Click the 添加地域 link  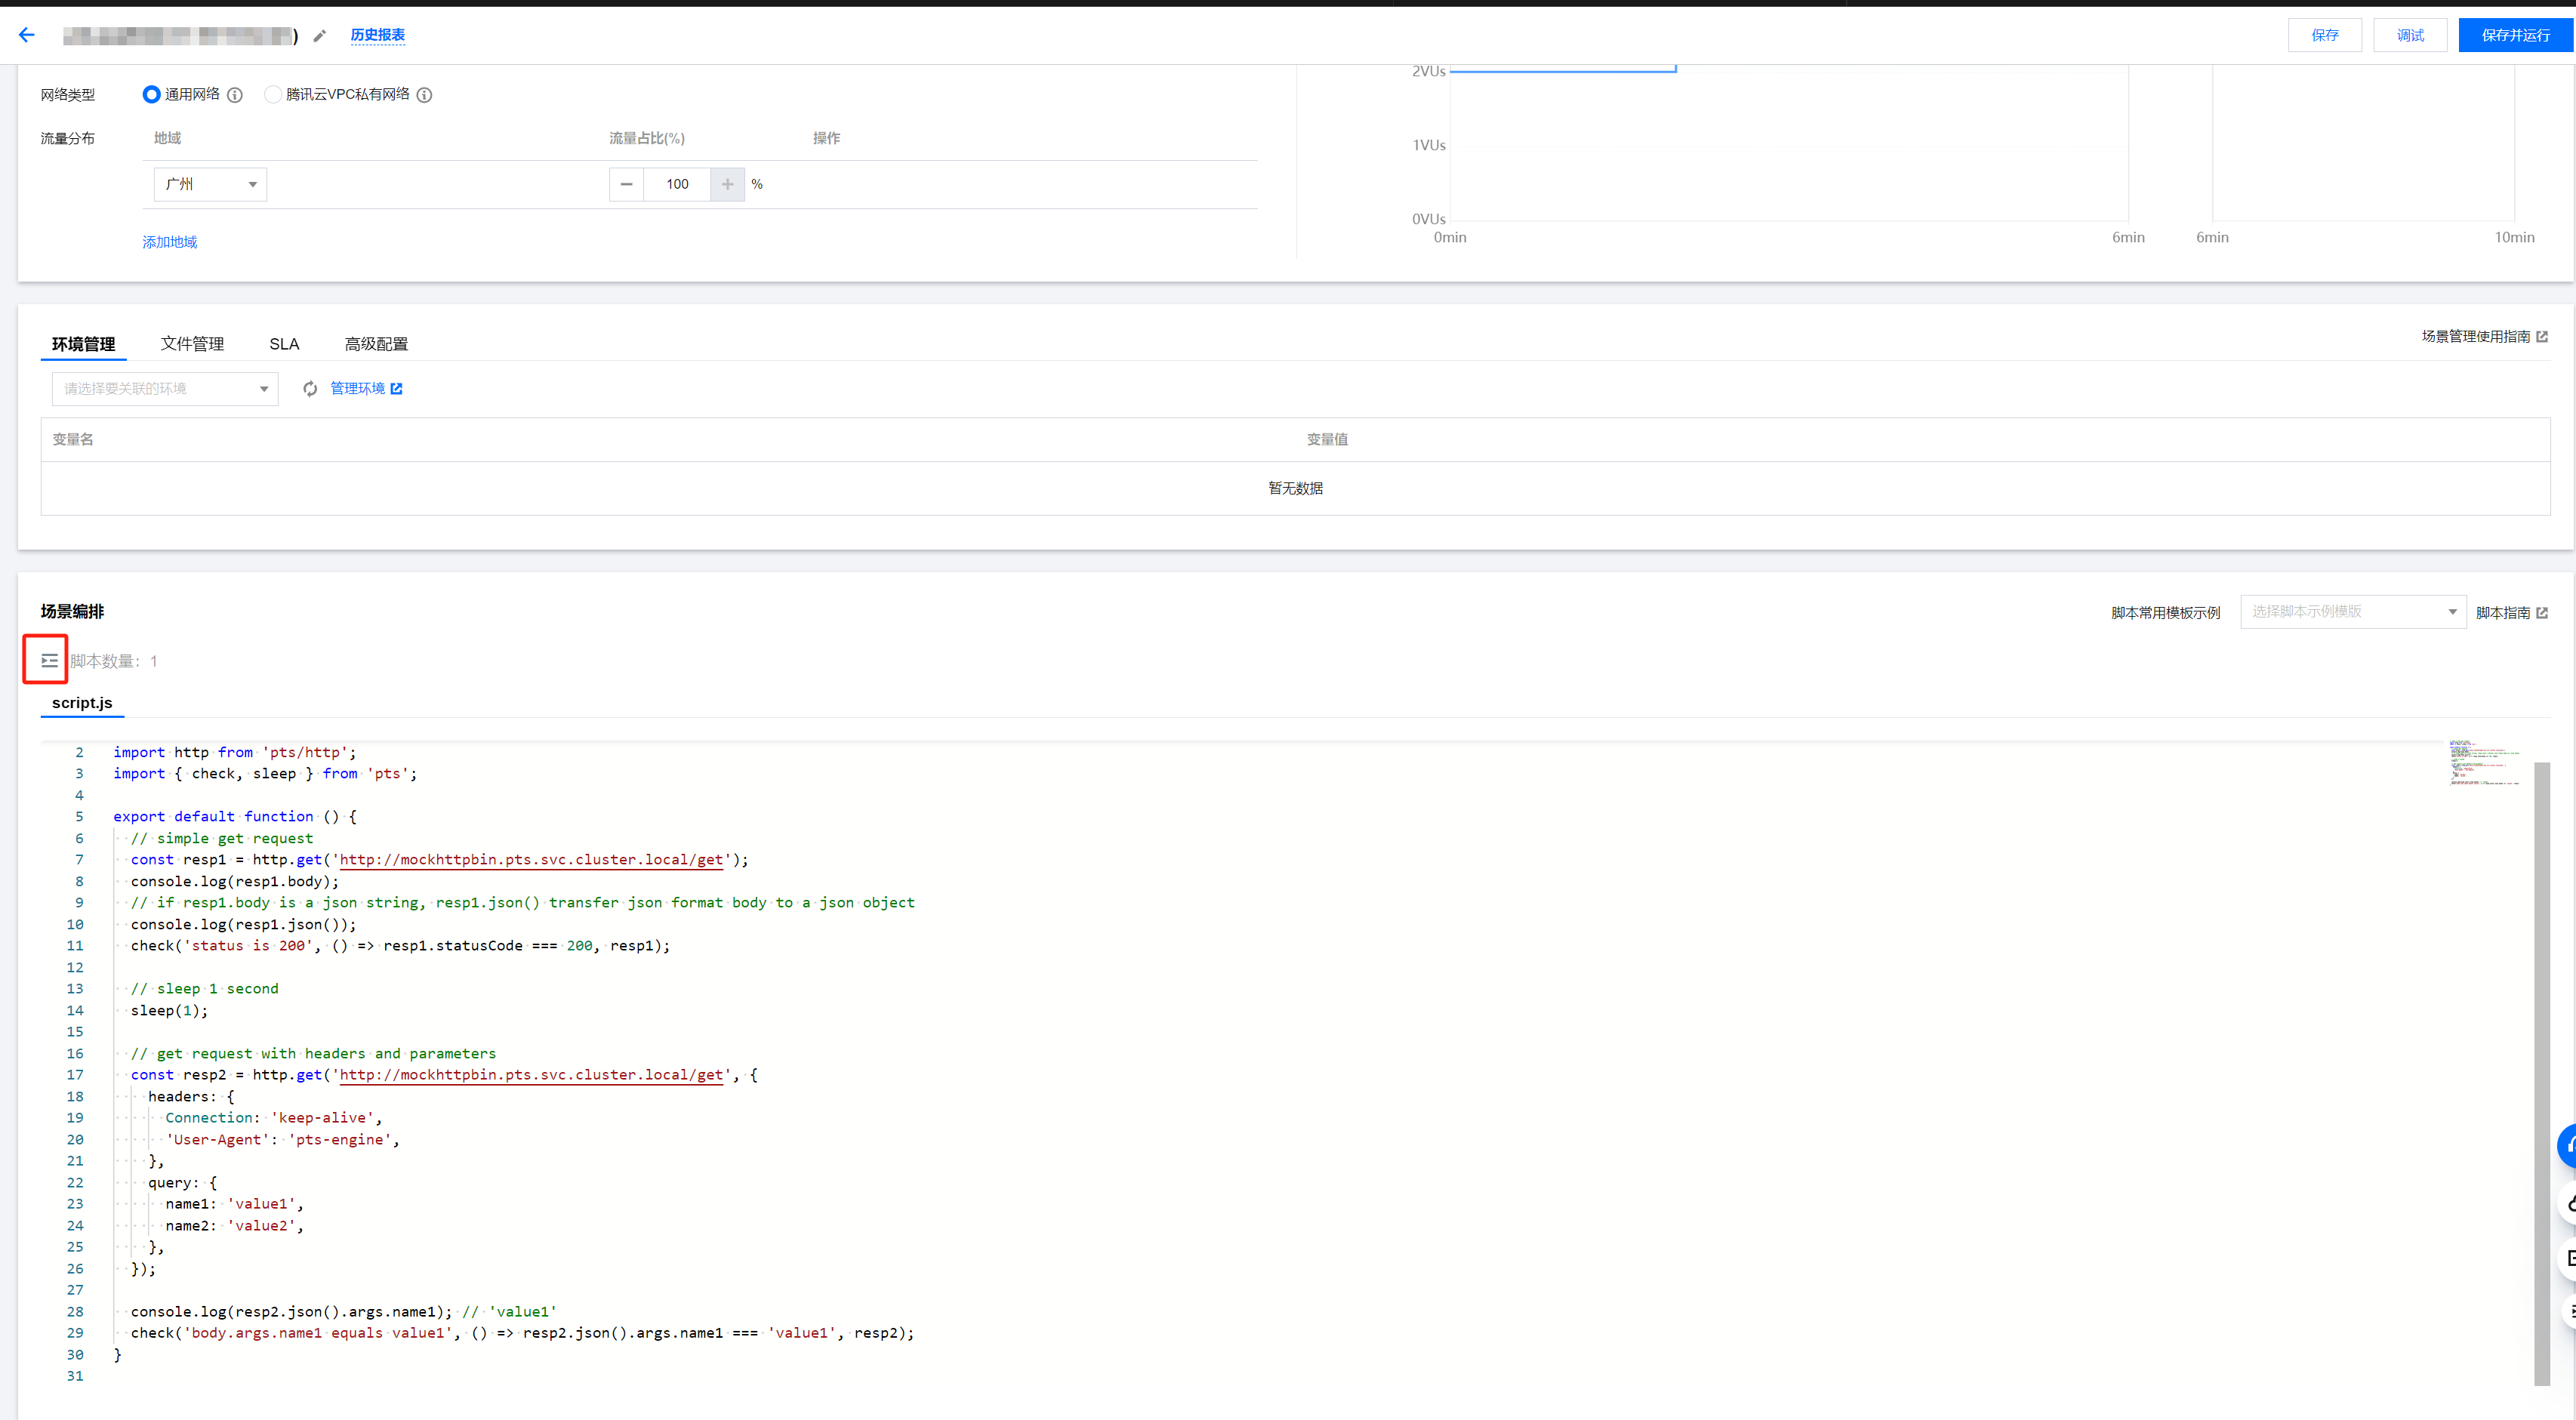(170, 242)
